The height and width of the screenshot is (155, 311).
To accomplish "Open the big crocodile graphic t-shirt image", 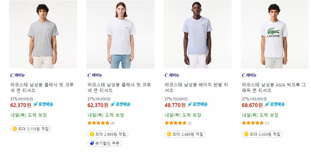I will point(275,34).
